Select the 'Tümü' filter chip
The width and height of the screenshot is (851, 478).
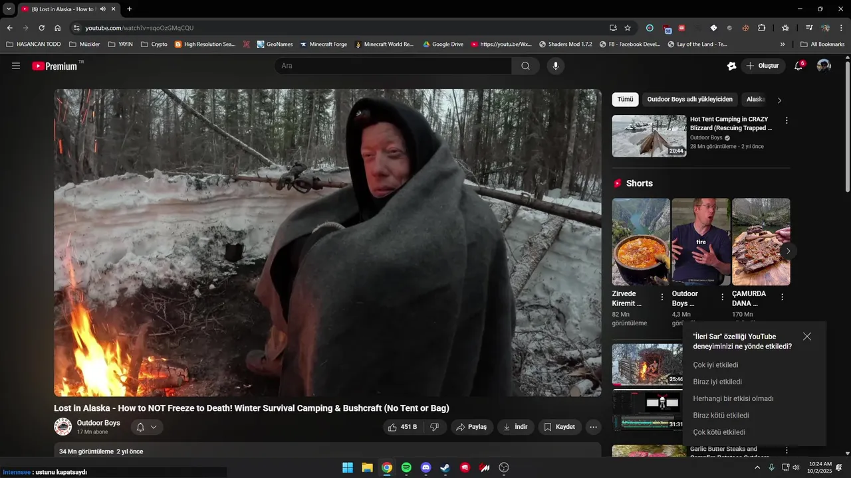625,100
